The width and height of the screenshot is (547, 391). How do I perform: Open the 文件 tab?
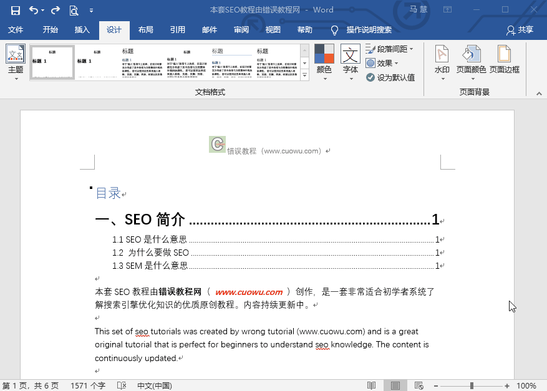16,30
